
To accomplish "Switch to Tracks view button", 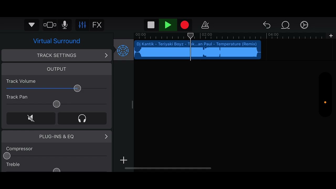I will (50, 25).
